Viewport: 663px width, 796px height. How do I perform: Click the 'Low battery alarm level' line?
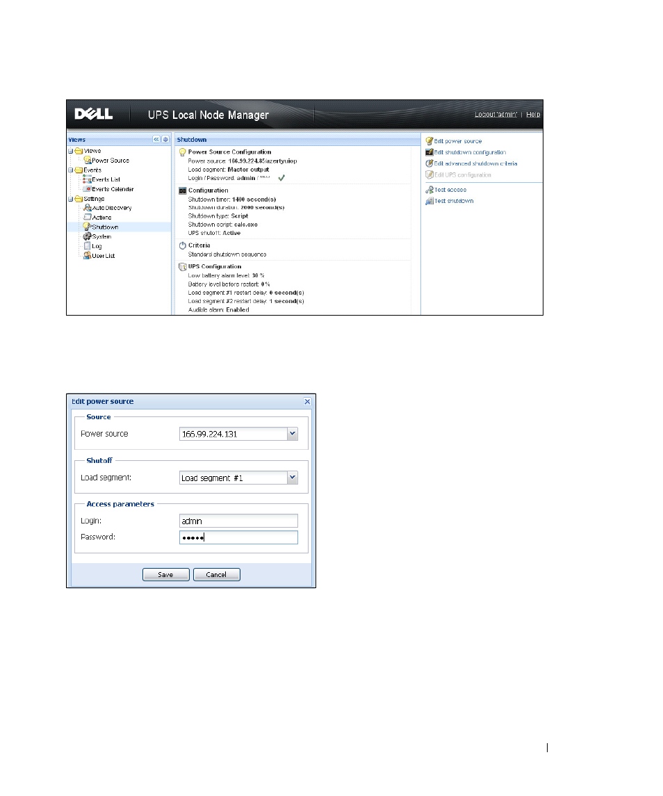[x=227, y=276]
